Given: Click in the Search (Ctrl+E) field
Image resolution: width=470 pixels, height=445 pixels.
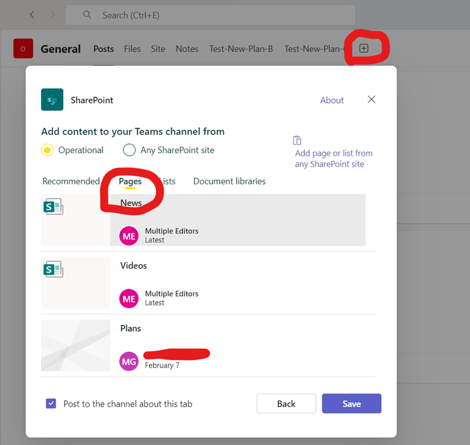Looking at the screenshot, I should point(210,15).
